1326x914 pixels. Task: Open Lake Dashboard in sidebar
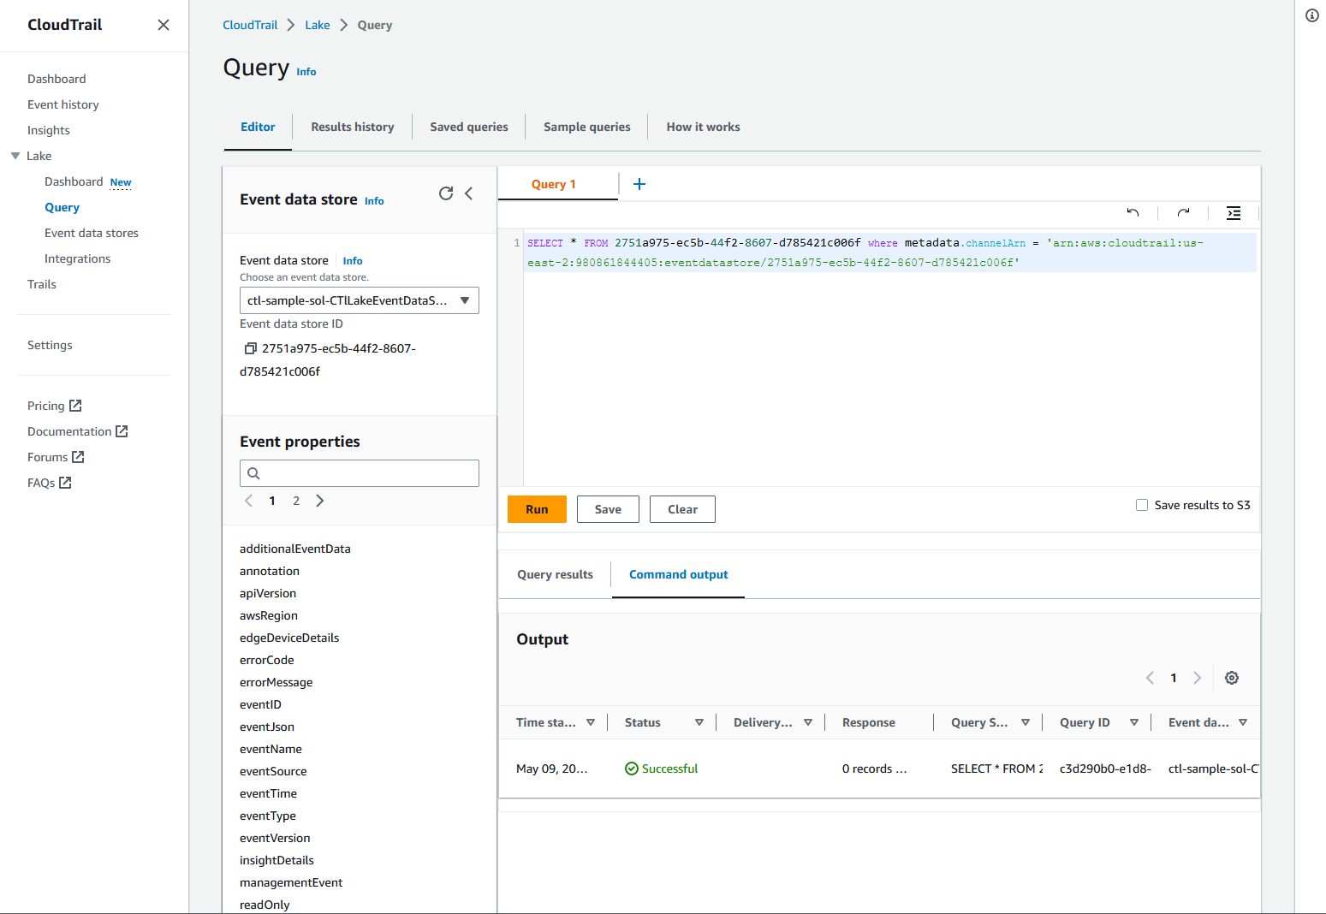pyautogui.click(x=74, y=181)
